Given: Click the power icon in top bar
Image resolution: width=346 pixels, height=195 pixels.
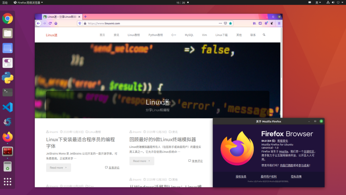Looking at the screenshot, I should pos(338,3).
